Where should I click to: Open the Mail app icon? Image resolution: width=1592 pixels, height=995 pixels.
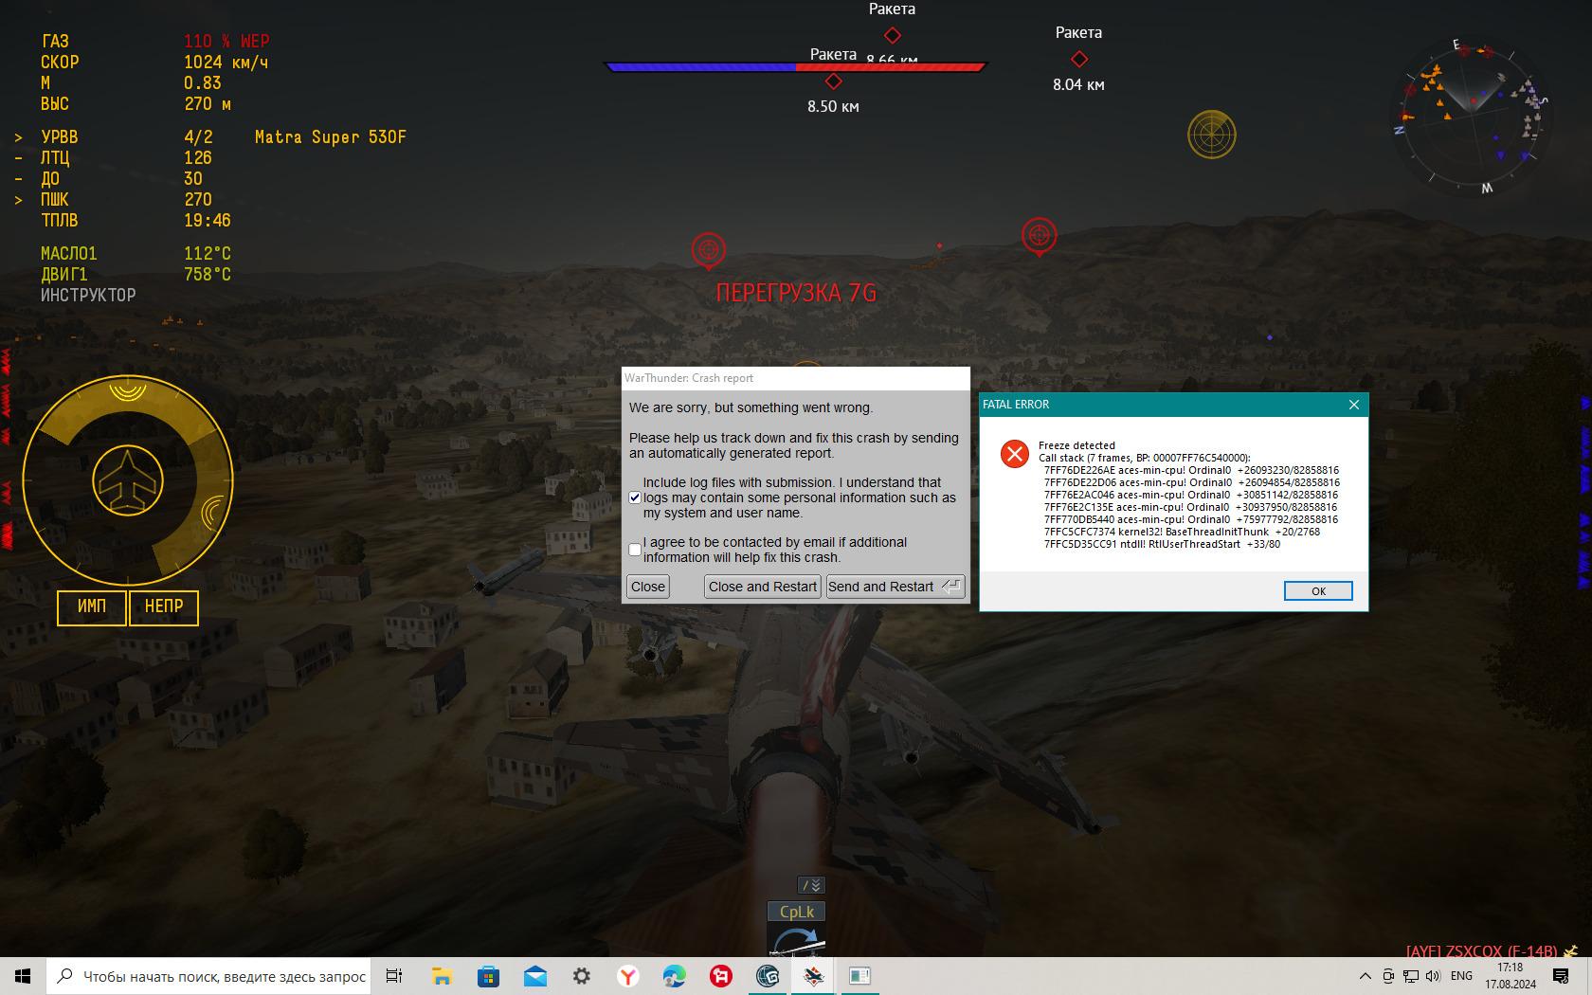click(x=535, y=976)
